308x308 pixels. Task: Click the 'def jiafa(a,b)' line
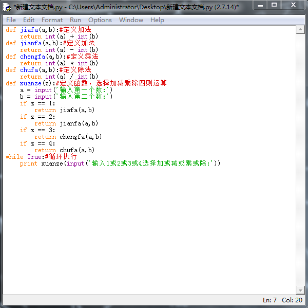point(49,30)
